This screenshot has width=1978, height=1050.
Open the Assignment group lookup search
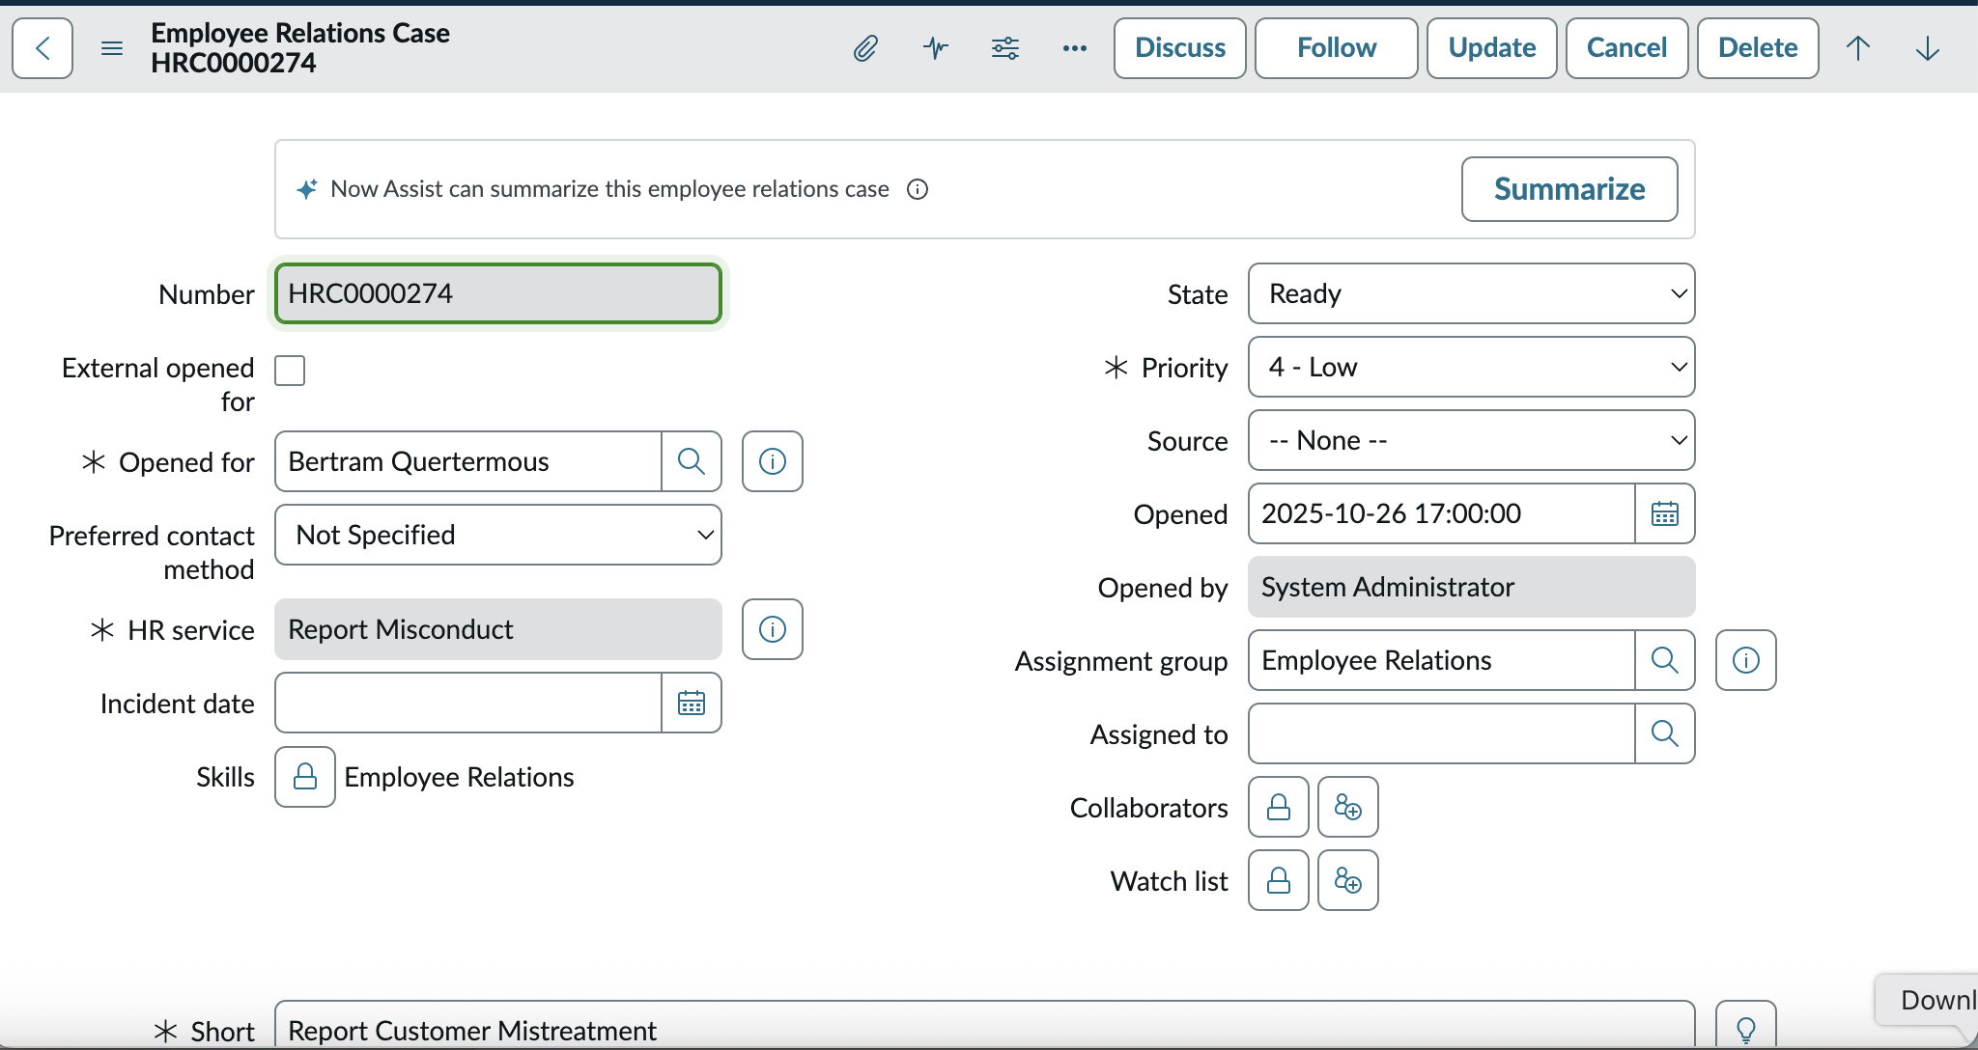tap(1665, 660)
